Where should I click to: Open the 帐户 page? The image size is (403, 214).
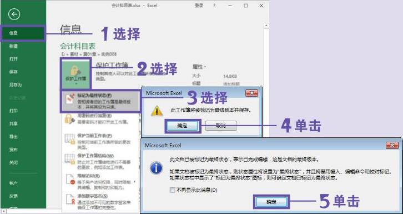pyautogui.click(x=13, y=183)
